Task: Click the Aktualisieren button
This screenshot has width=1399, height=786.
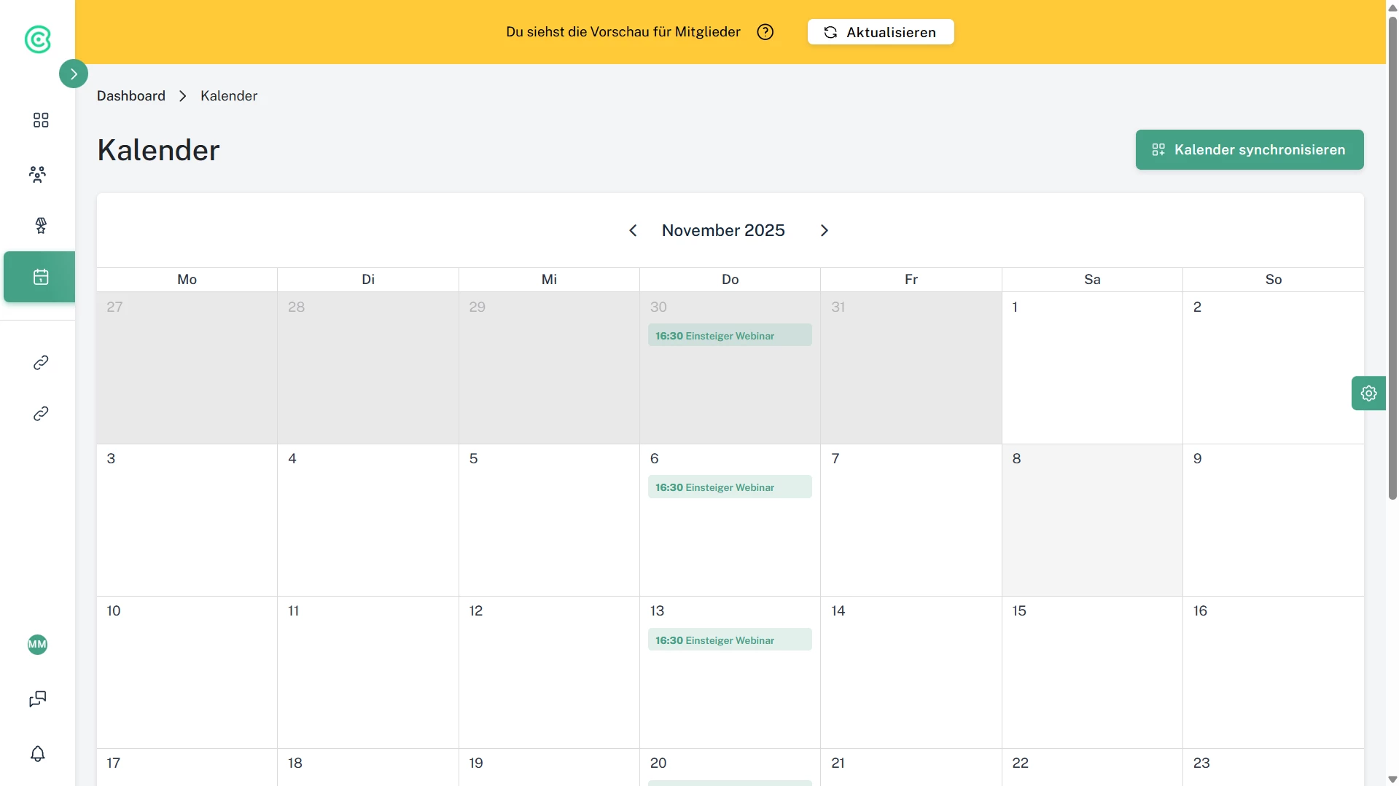Action: pos(879,31)
